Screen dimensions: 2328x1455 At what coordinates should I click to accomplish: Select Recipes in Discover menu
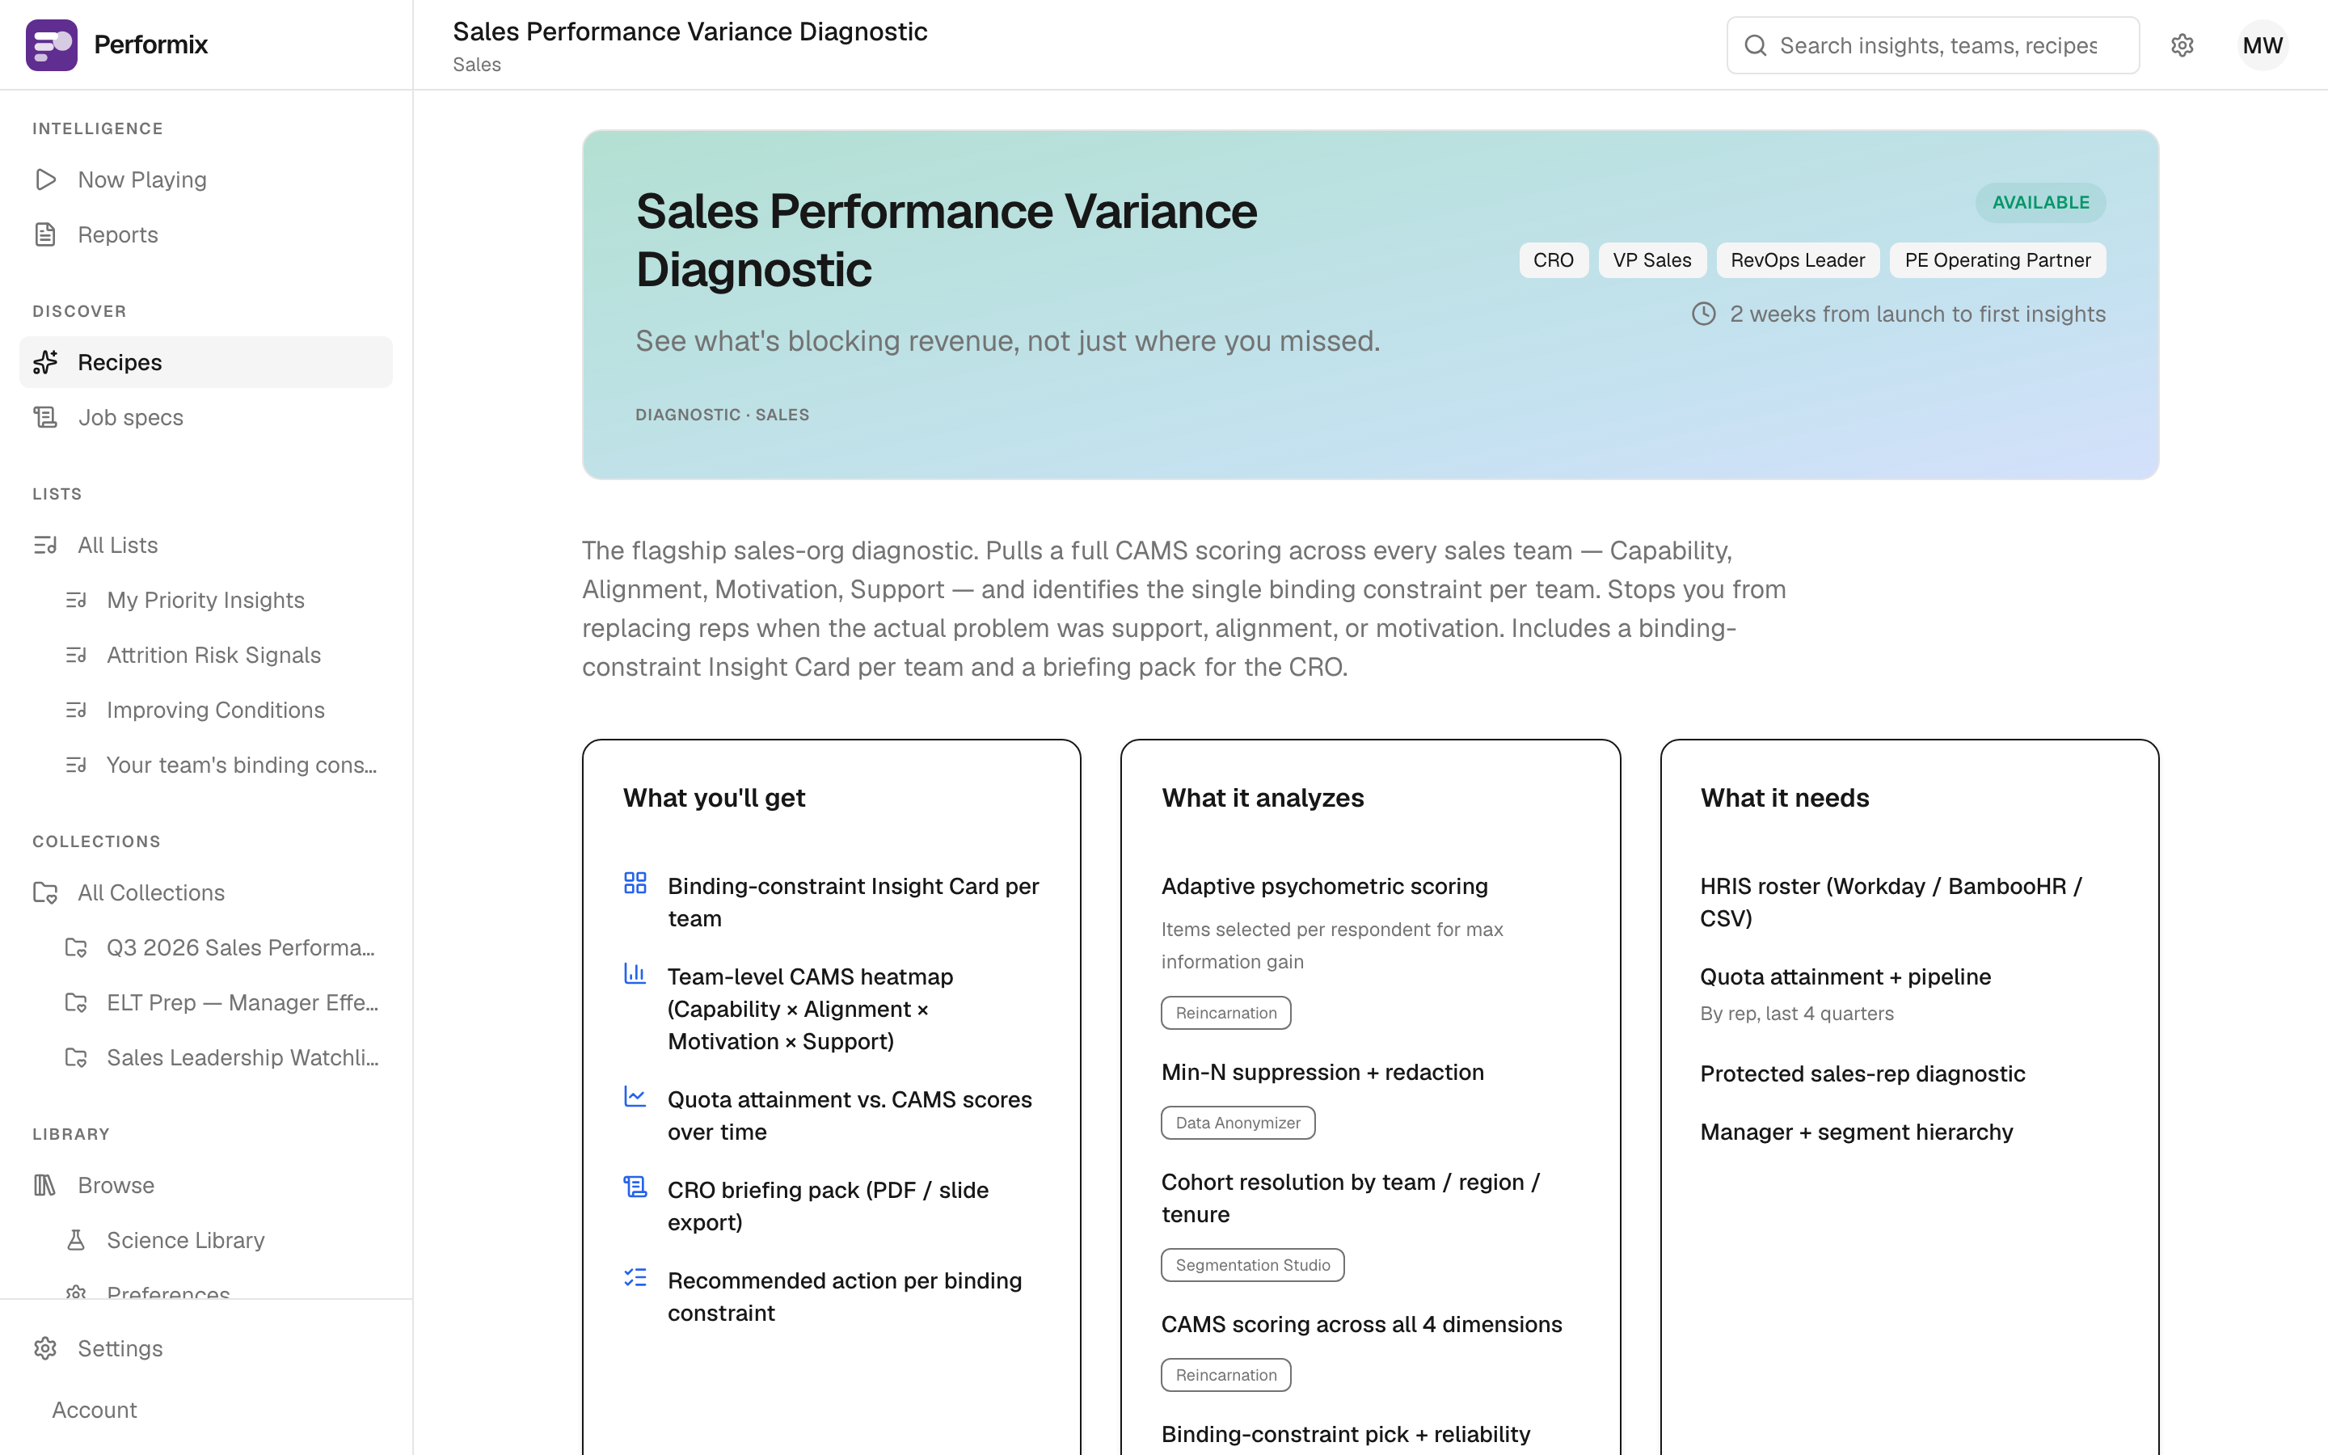(x=206, y=362)
